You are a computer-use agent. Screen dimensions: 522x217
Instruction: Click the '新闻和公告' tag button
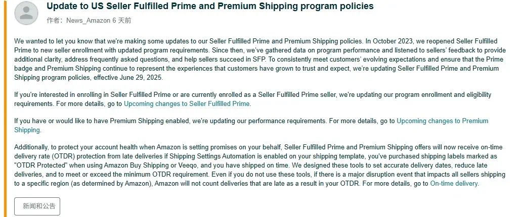[37, 206]
